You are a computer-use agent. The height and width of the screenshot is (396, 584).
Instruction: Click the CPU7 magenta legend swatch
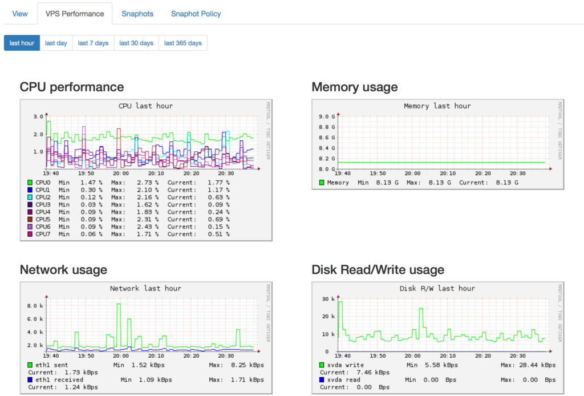(30, 234)
